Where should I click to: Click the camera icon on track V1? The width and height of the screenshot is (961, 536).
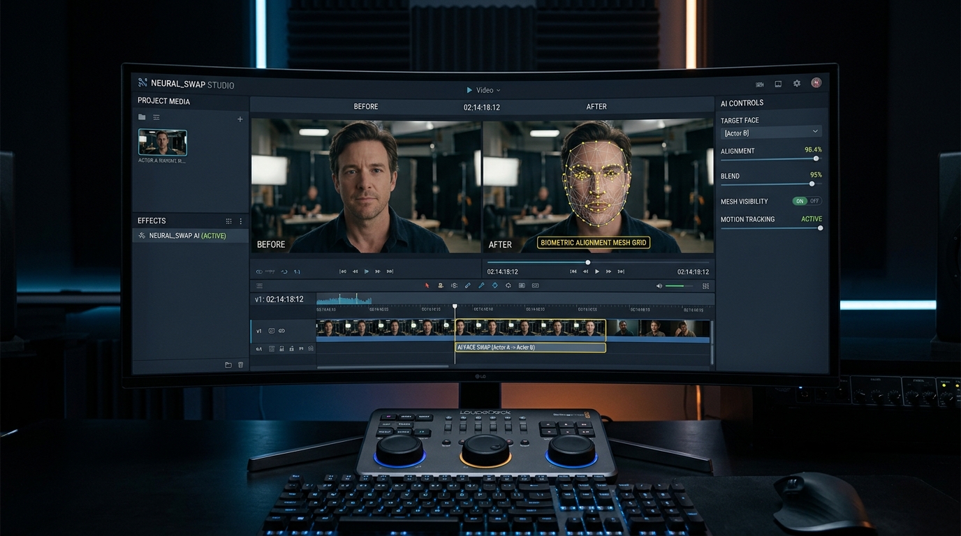tap(272, 331)
